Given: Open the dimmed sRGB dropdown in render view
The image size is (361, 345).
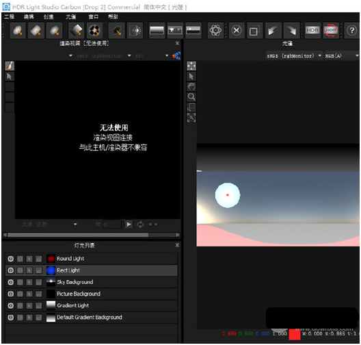Looking at the screenshot, I should click(x=104, y=55).
